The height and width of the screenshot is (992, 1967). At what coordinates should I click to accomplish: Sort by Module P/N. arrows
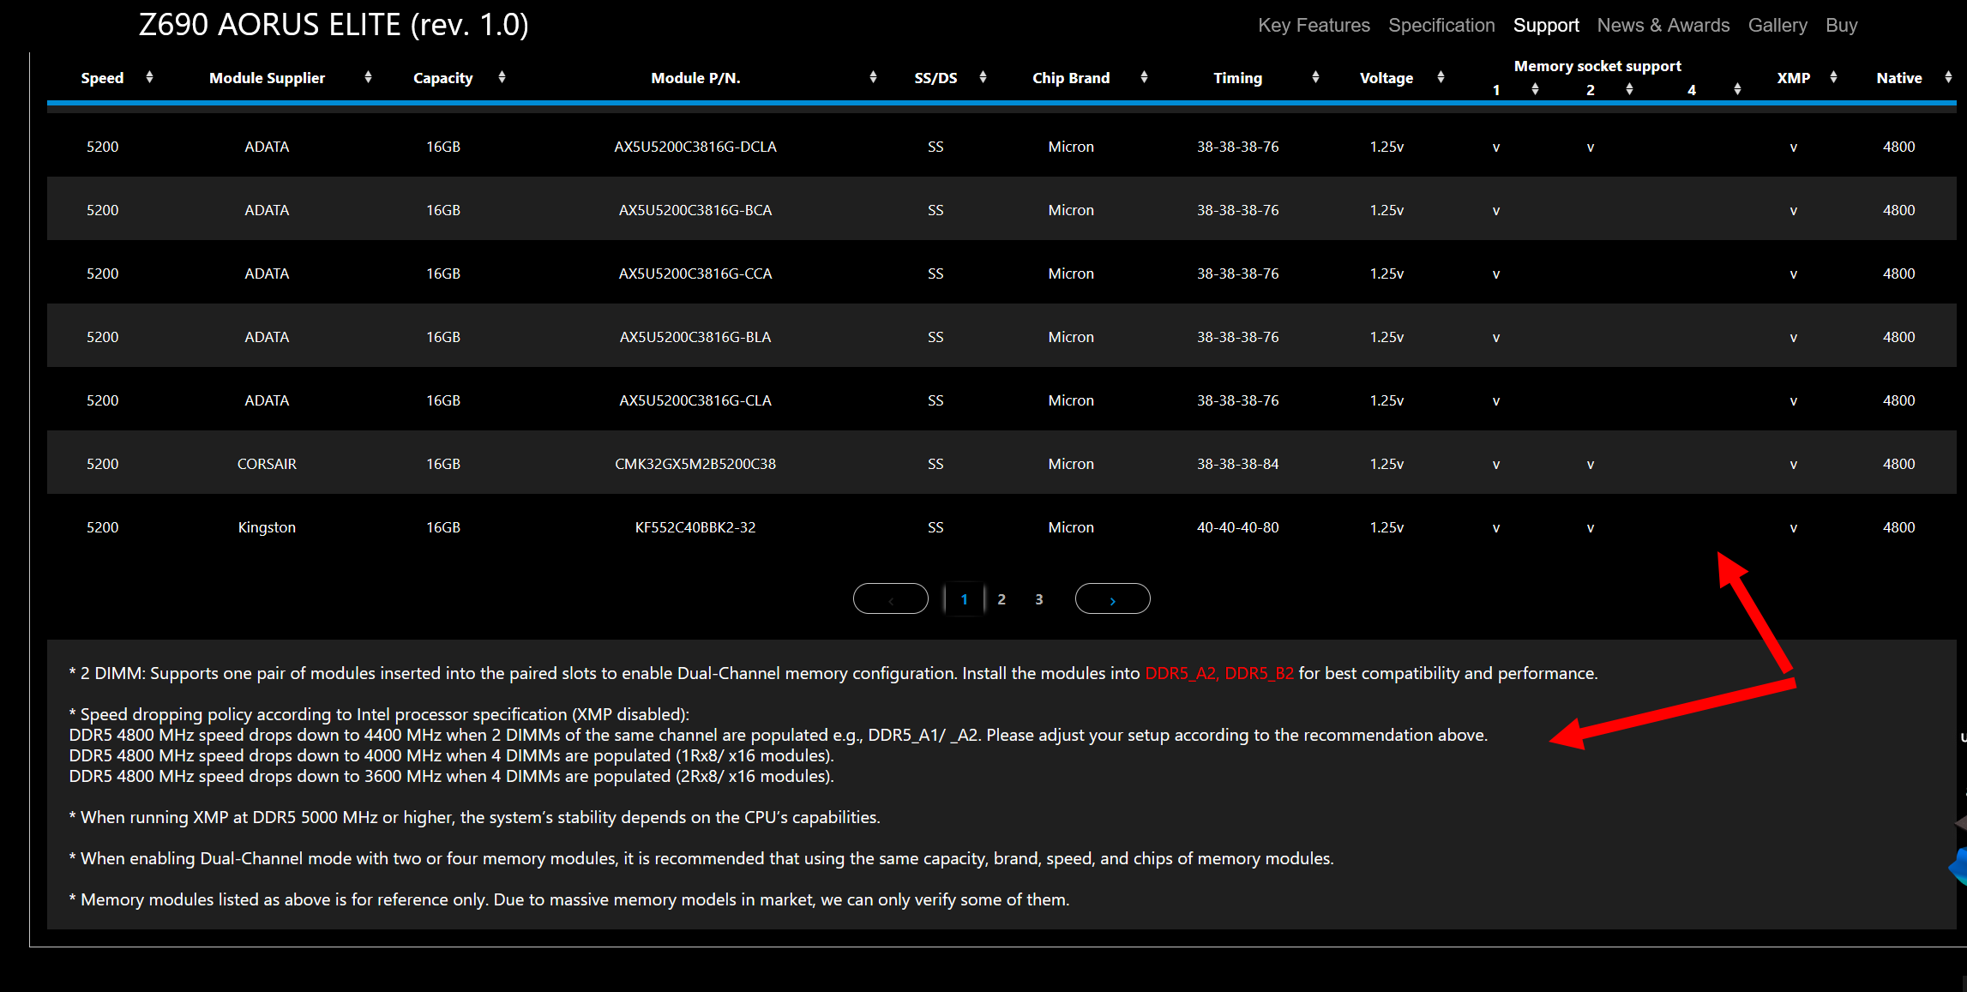[x=873, y=77]
